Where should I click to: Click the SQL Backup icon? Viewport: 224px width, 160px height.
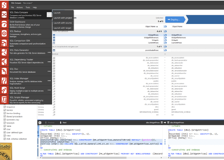tap(4, 34)
